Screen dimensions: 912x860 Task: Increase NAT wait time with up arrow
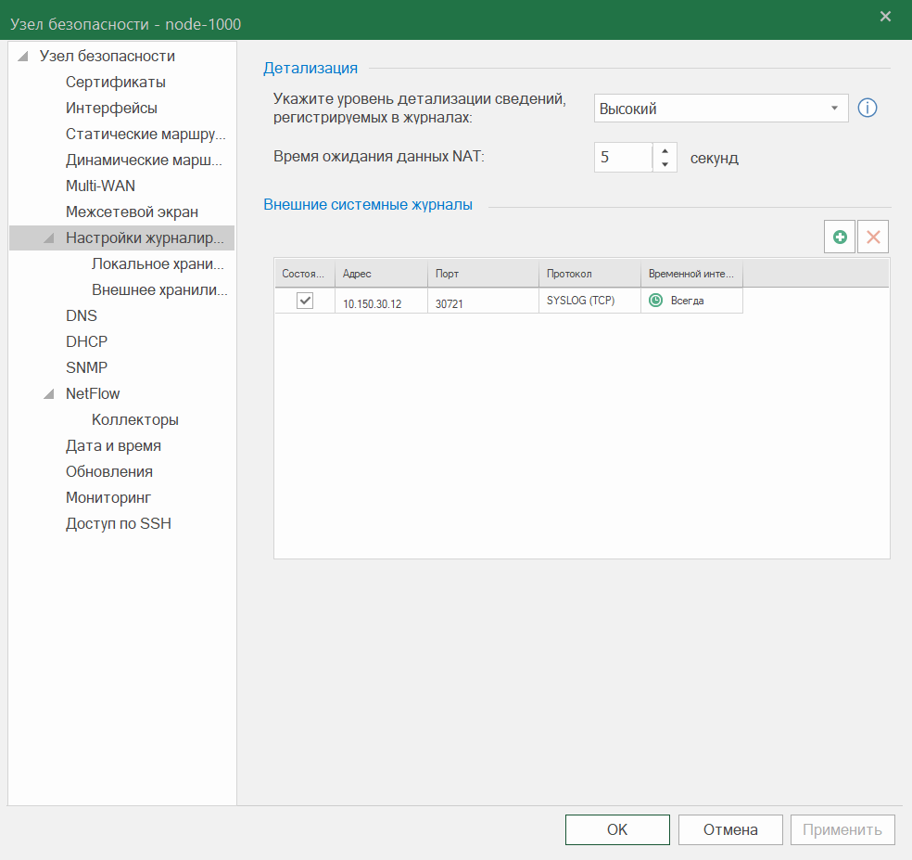(665, 152)
